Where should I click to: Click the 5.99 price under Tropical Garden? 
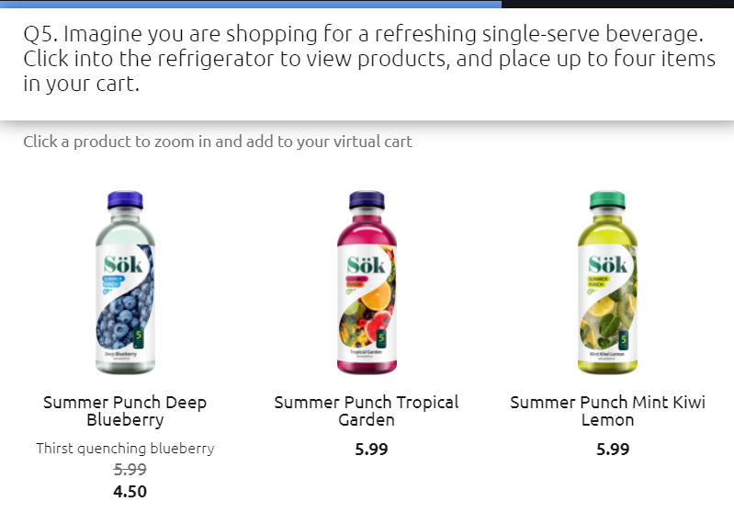click(x=371, y=449)
